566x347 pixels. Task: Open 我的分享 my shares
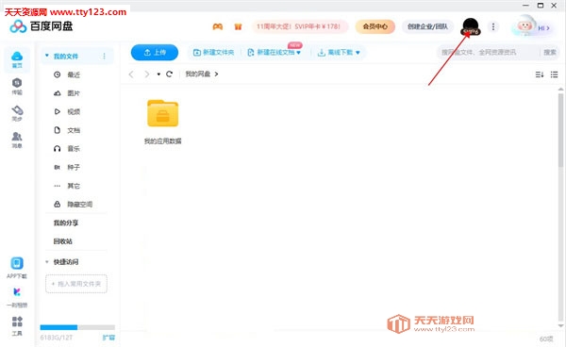click(66, 223)
